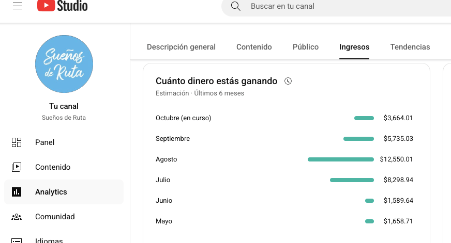Click the Agosto revenue bar

pos(340,159)
